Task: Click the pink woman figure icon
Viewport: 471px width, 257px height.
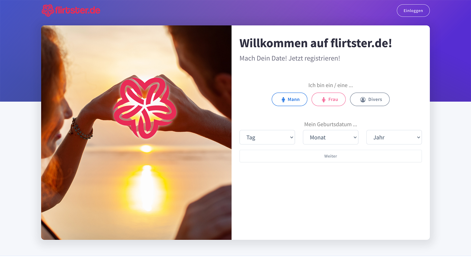Action: 324,100
